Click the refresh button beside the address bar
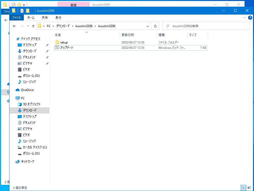 pyautogui.click(x=155, y=26)
